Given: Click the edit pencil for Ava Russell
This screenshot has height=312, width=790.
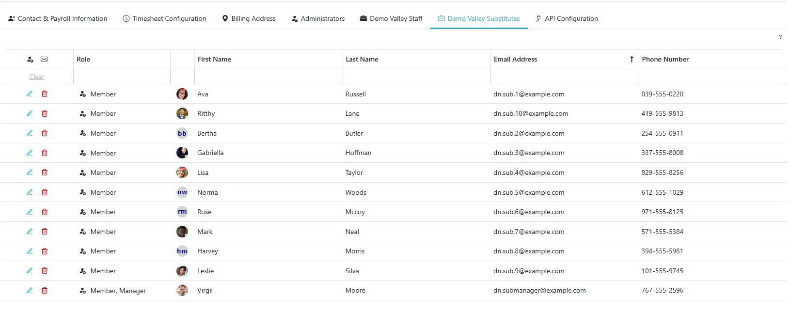Looking at the screenshot, I should click(x=30, y=94).
